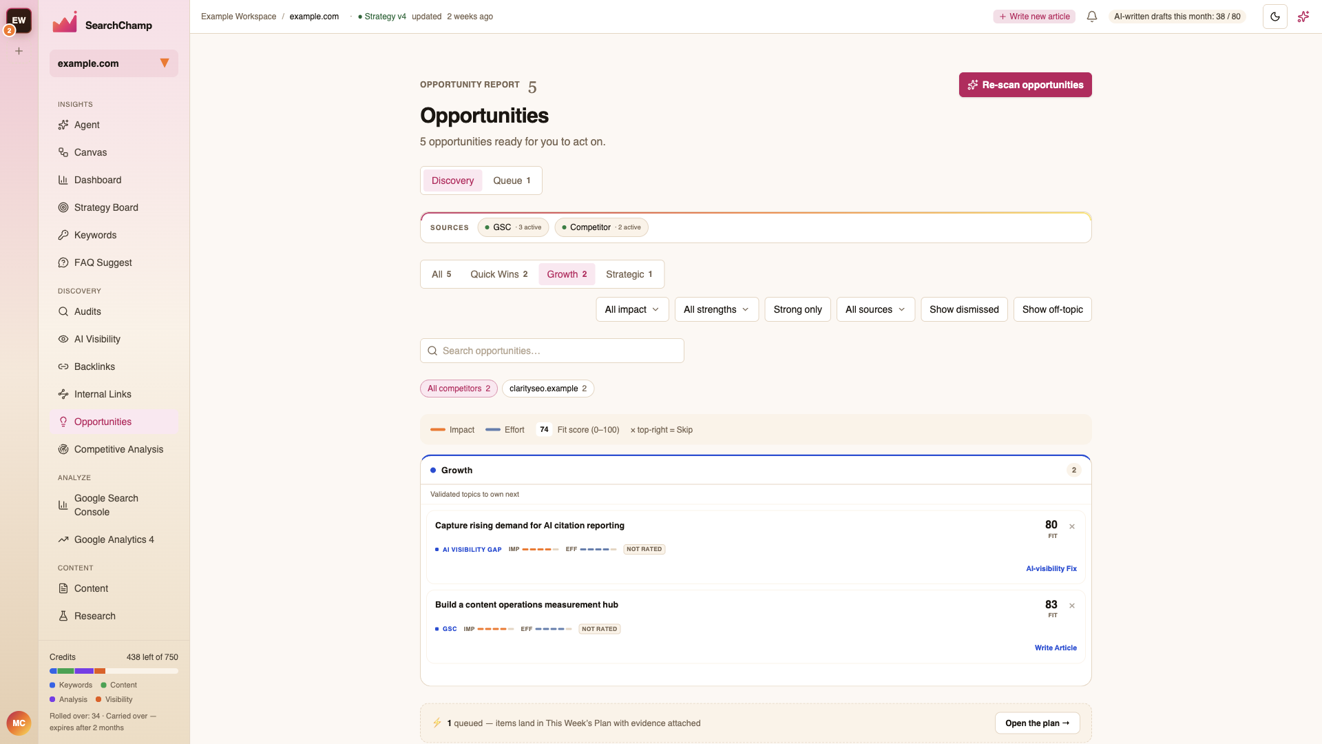
Task: Open the All impact dropdown
Action: 632,309
